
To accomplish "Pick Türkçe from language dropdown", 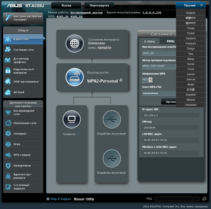I will coord(191,49).
